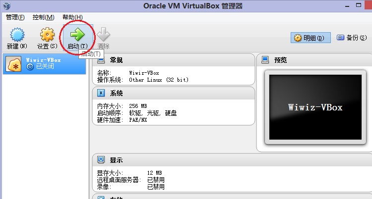
Task: Click the partially visible Storage section icon
Action: point(101,198)
